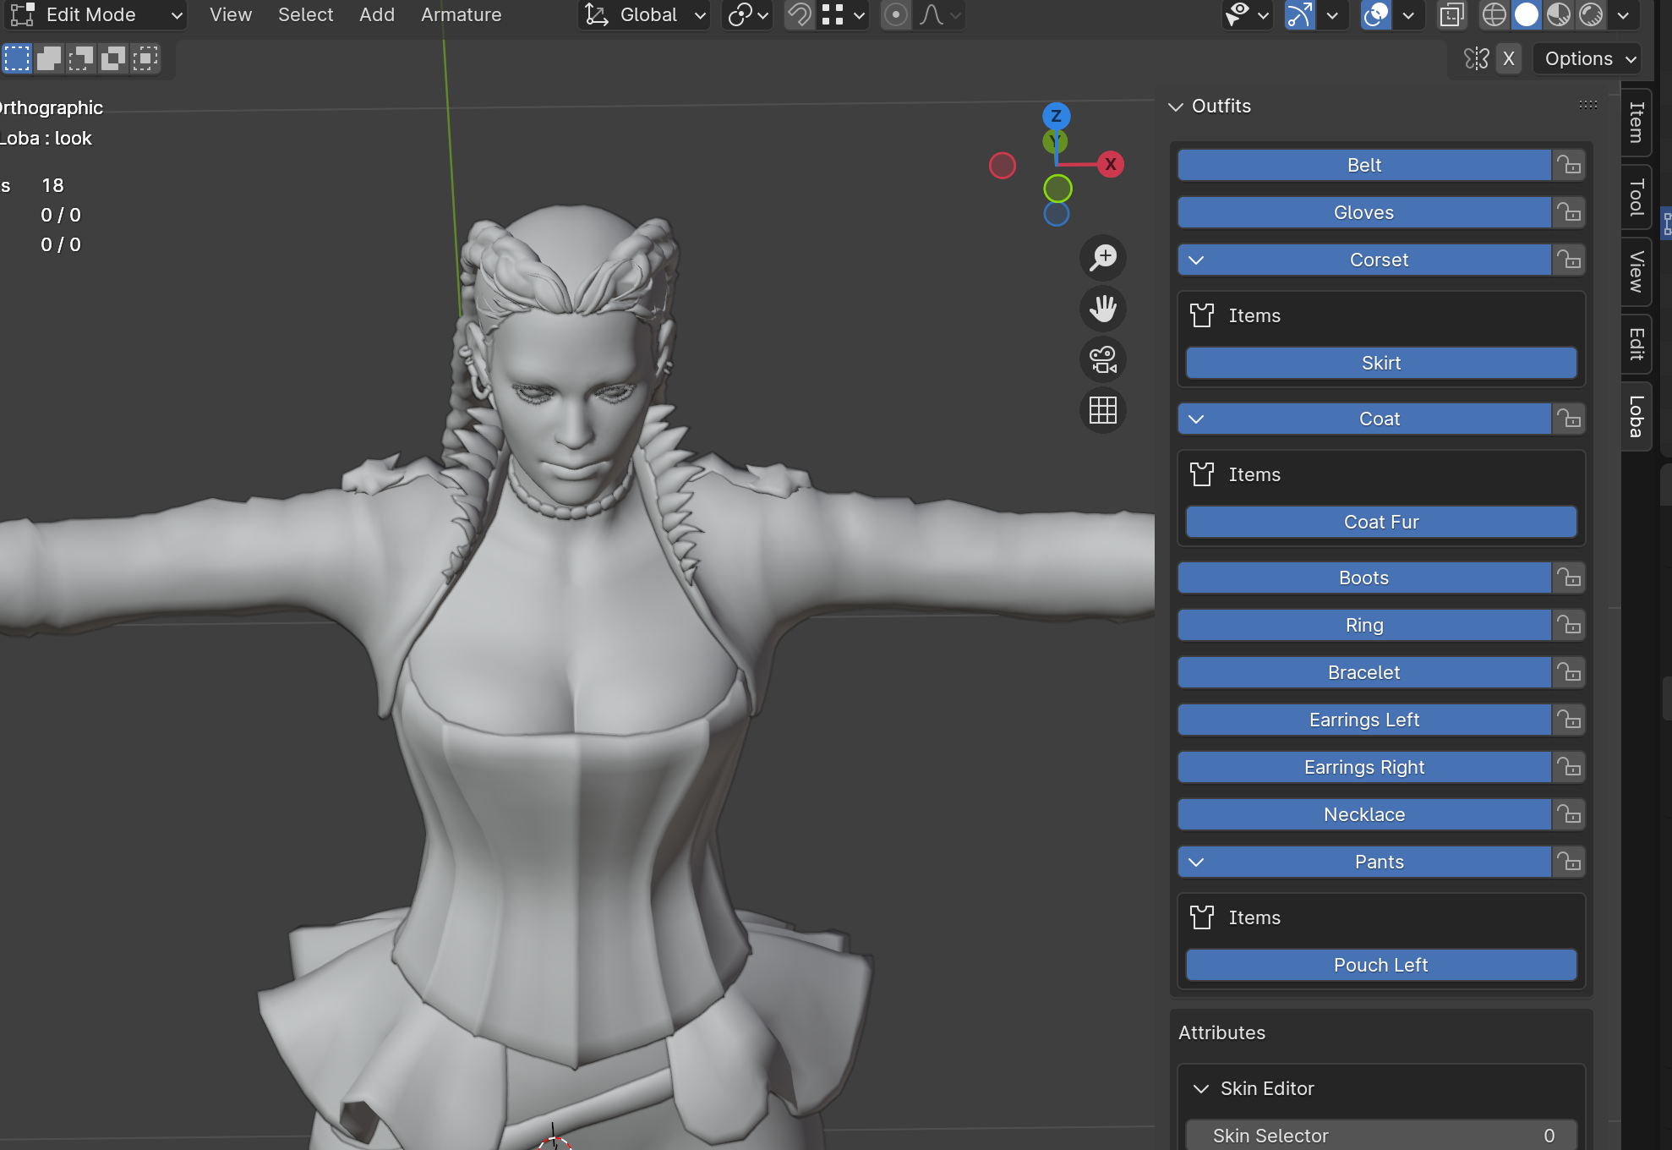Adjust the Skin Selector slider

1381,1136
